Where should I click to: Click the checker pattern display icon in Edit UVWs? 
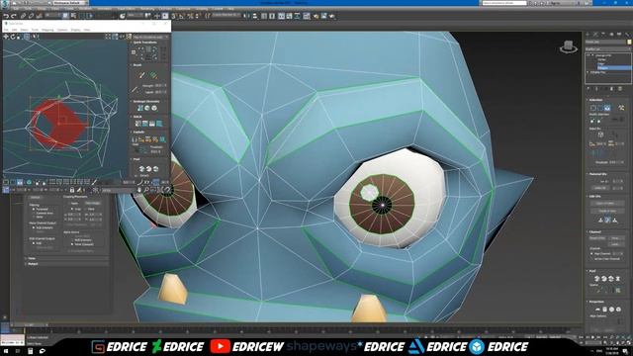coord(129,37)
